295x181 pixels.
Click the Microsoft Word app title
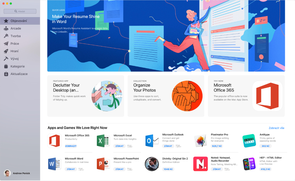pos(74,159)
